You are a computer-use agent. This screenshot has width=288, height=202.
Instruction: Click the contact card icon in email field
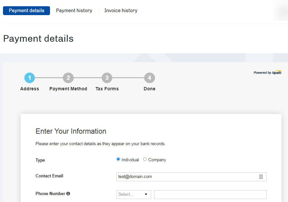click(261, 177)
